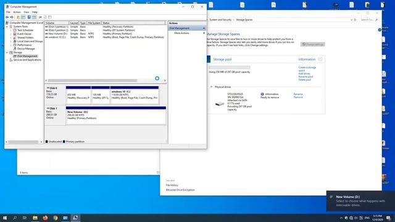Image resolution: width=395 pixels, height=222 pixels.
Task: Click the Event Viewer icon in tree
Action: tap(15, 34)
